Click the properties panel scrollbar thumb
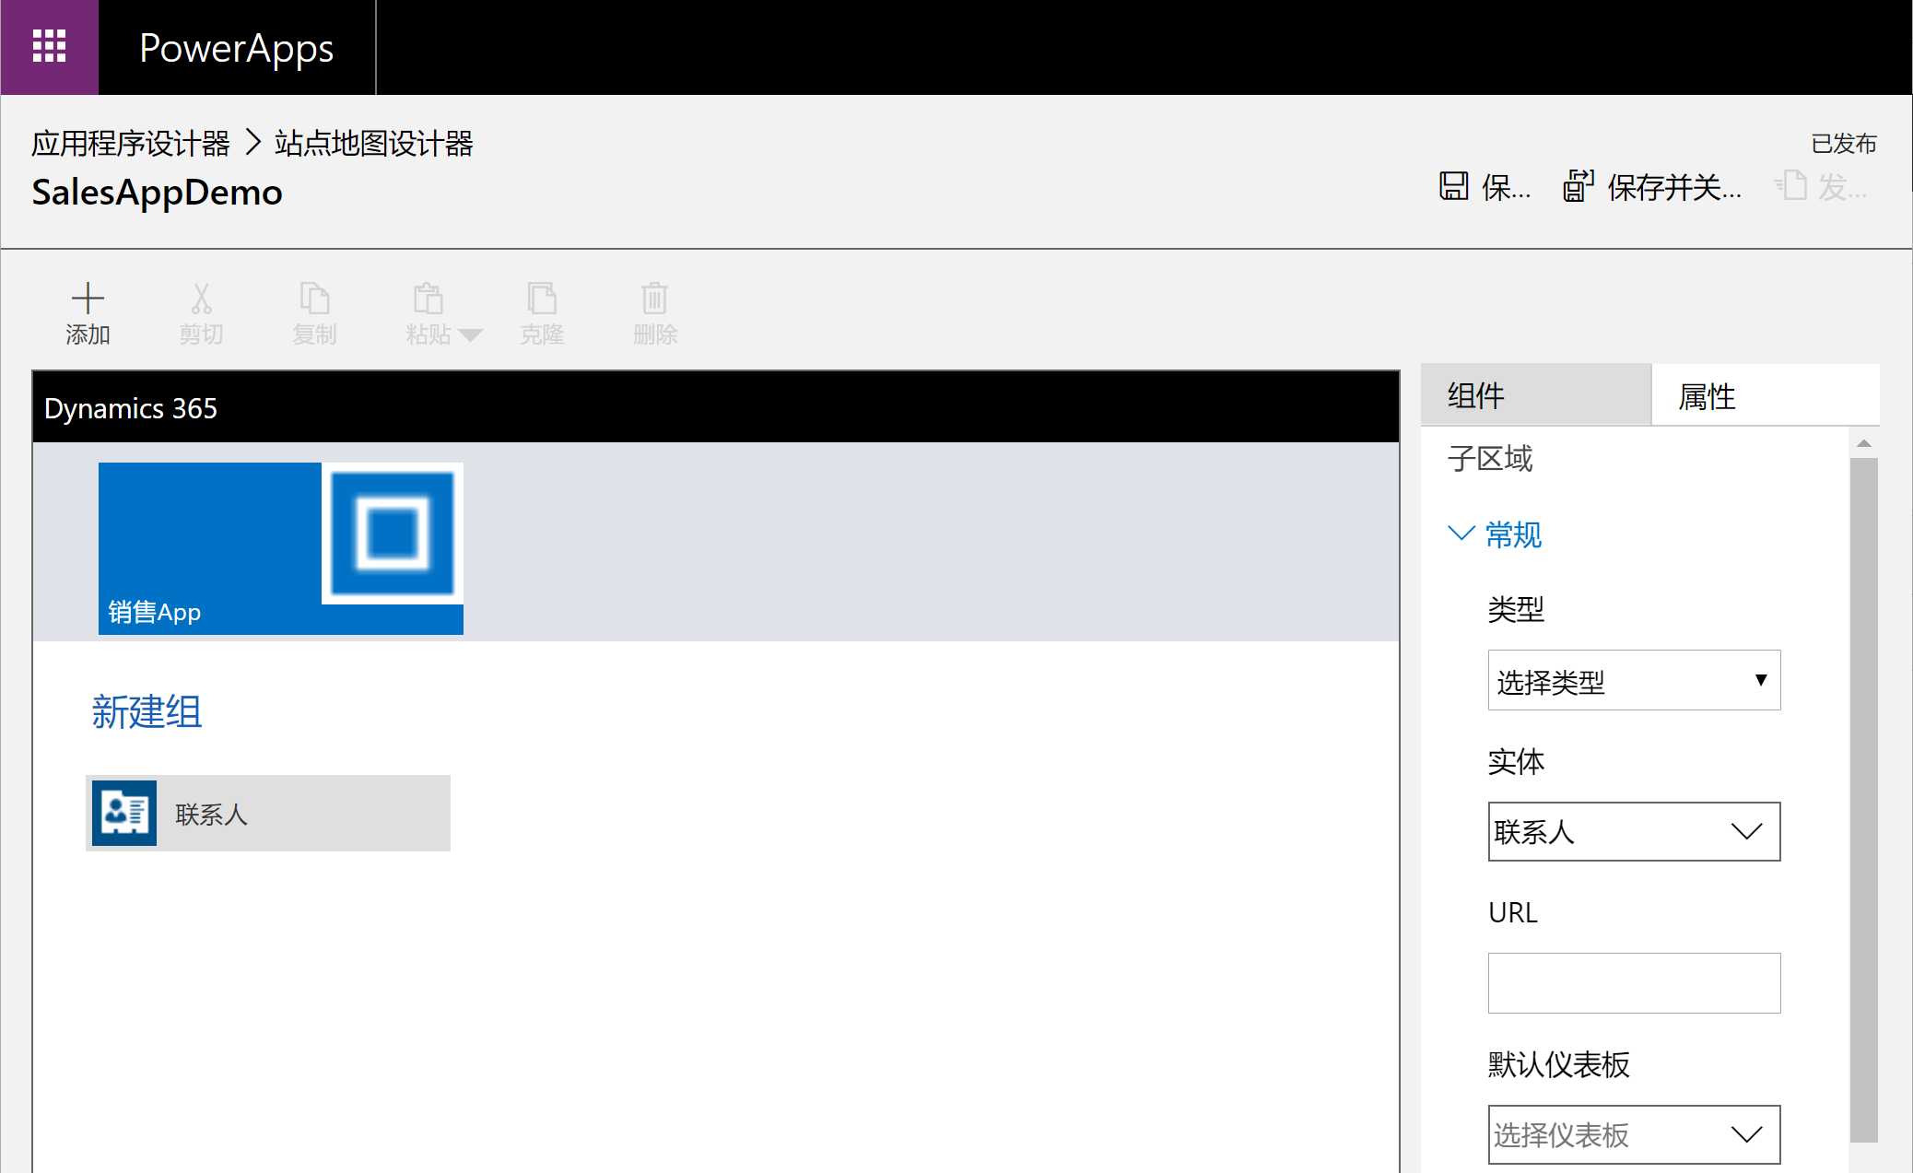This screenshot has height=1173, width=1913. [x=1864, y=800]
